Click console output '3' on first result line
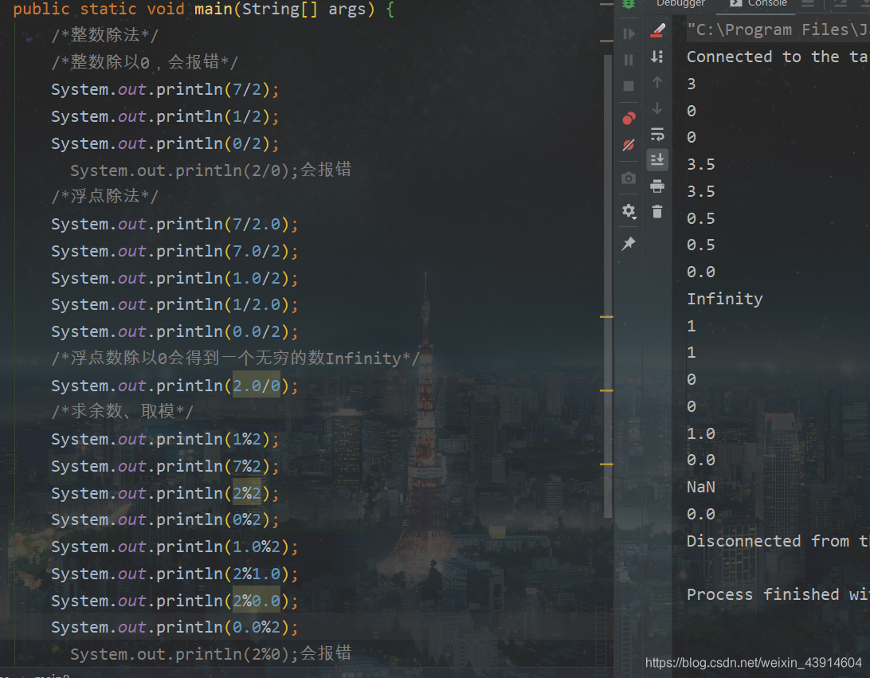Screen dimensions: 870x678 pyautogui.click(x=692, y=84)
